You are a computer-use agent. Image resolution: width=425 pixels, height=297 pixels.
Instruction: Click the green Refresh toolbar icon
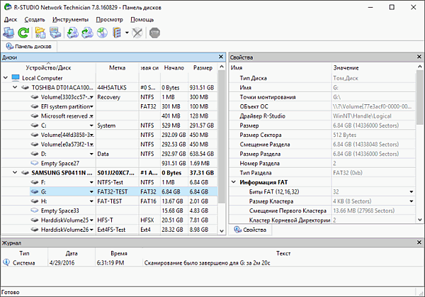click(x=24, y=33)
